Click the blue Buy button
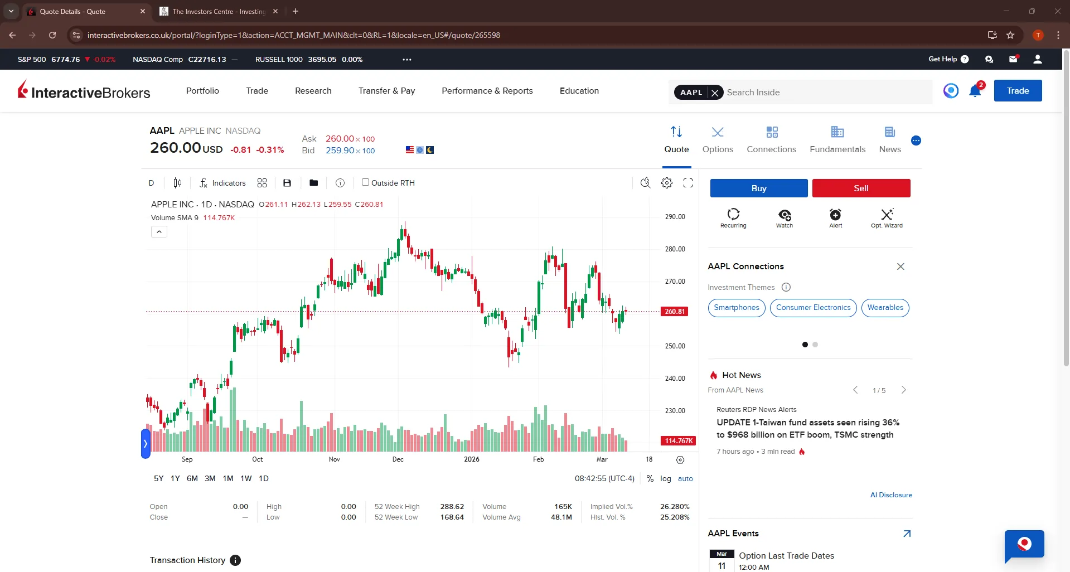1070x572 pixels. tap(759, 188)
